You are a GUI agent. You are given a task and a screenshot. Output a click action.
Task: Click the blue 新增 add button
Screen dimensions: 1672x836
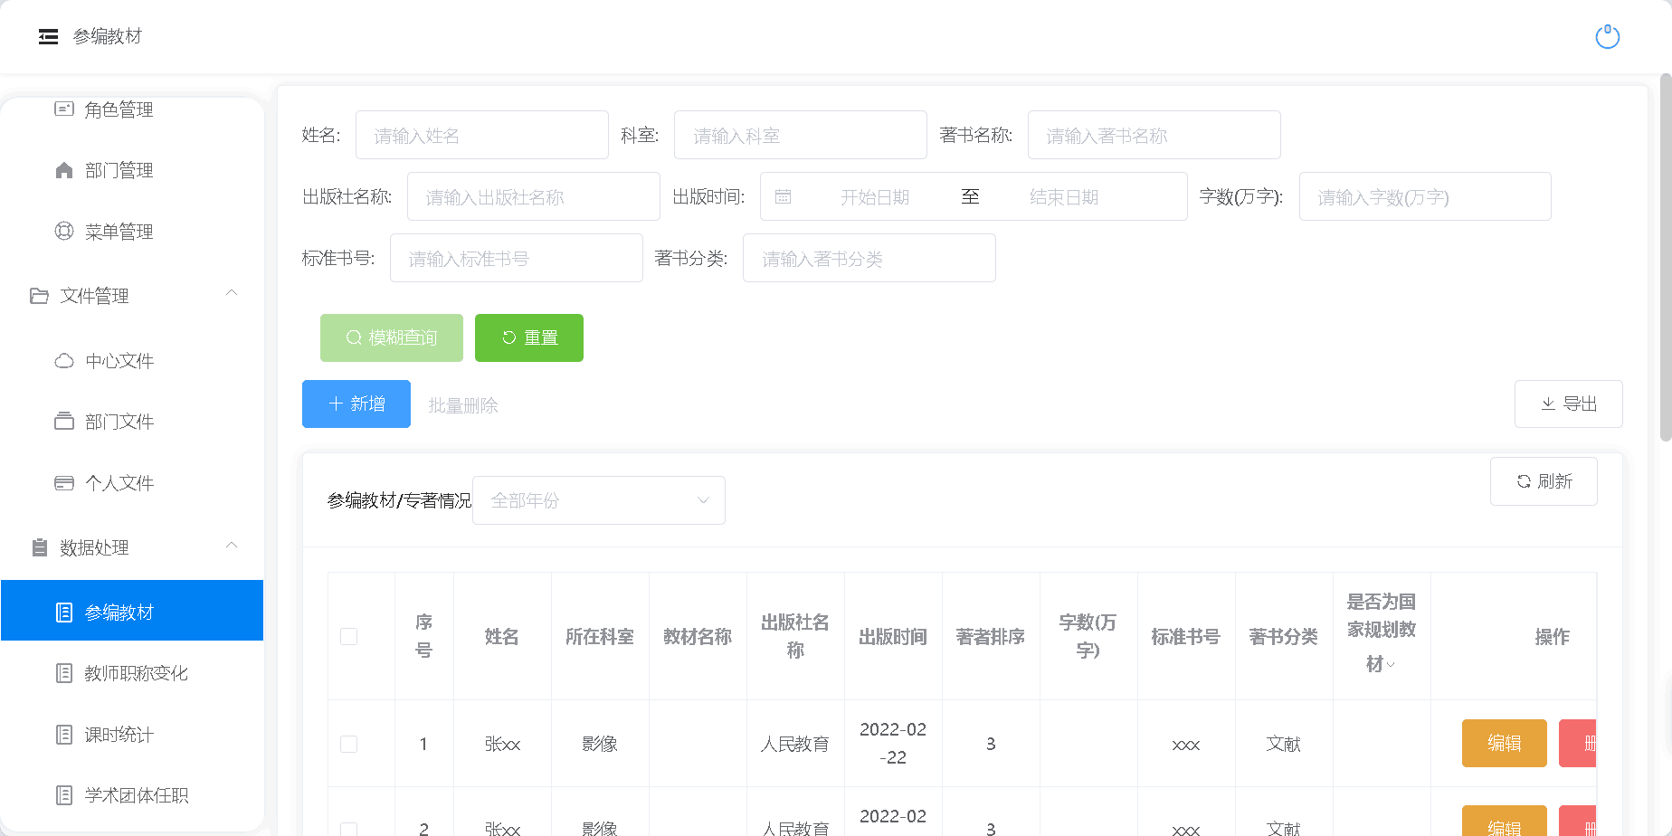(356, 404)
